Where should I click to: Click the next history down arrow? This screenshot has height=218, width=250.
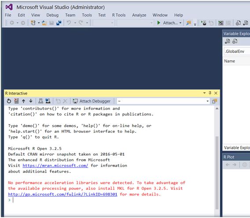pos(31,101)
